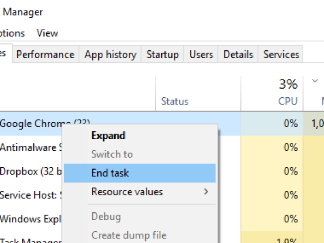The image size is (324, 243).
Task: Click the sort chevron above the Memory column
Action: pos(315,81)
